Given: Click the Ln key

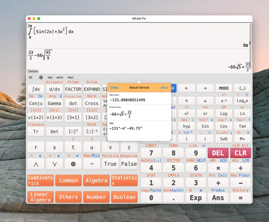Looking at the screenshot, I should pyautogui.click(x=242, y=114).
